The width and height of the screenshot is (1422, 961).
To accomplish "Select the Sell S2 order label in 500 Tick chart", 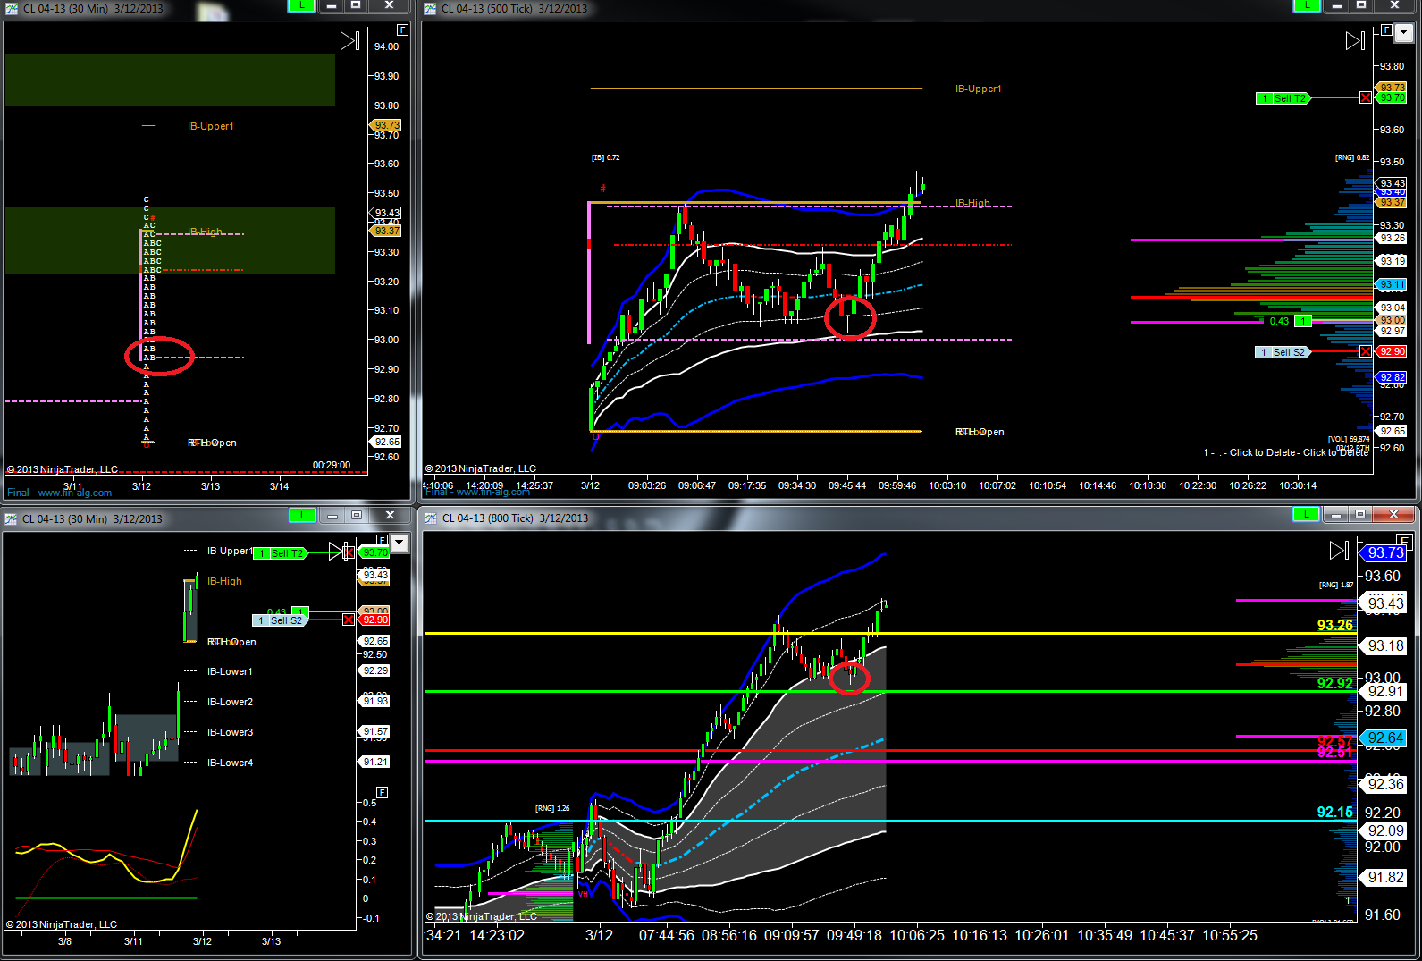I will point(1283,352).
